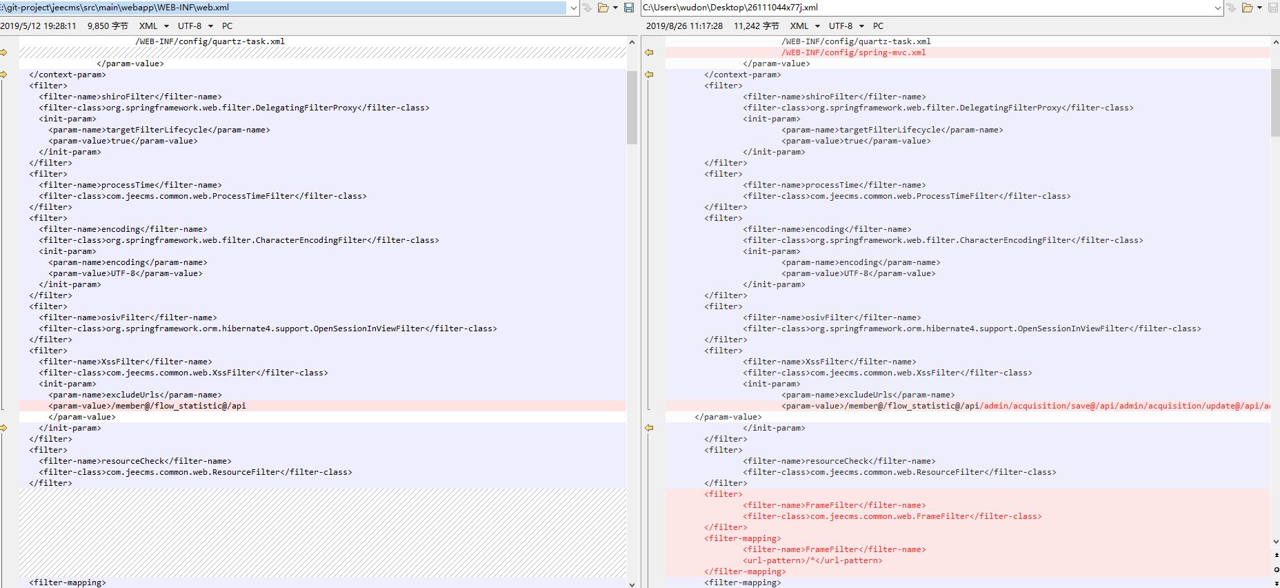Expand the right file path history dropdown
Image resolution: width=1280 pixels, height=588 pixels.
(x=1217, y=8)
